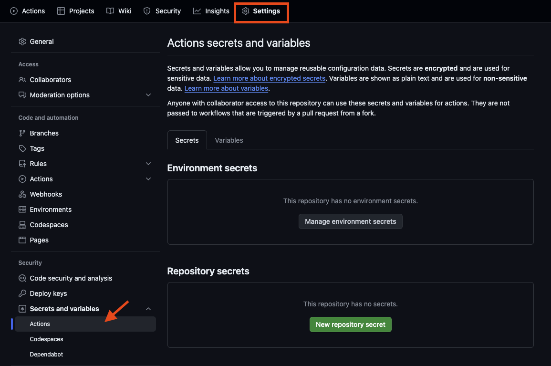
Task: Select the Pages icon in sidebar
Action: tap(22, 240)
